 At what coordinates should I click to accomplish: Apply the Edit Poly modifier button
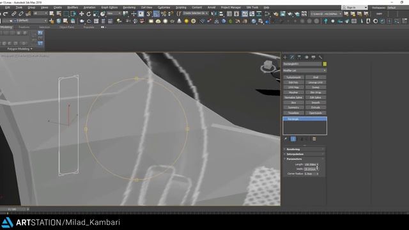click(x=293, y=82)
